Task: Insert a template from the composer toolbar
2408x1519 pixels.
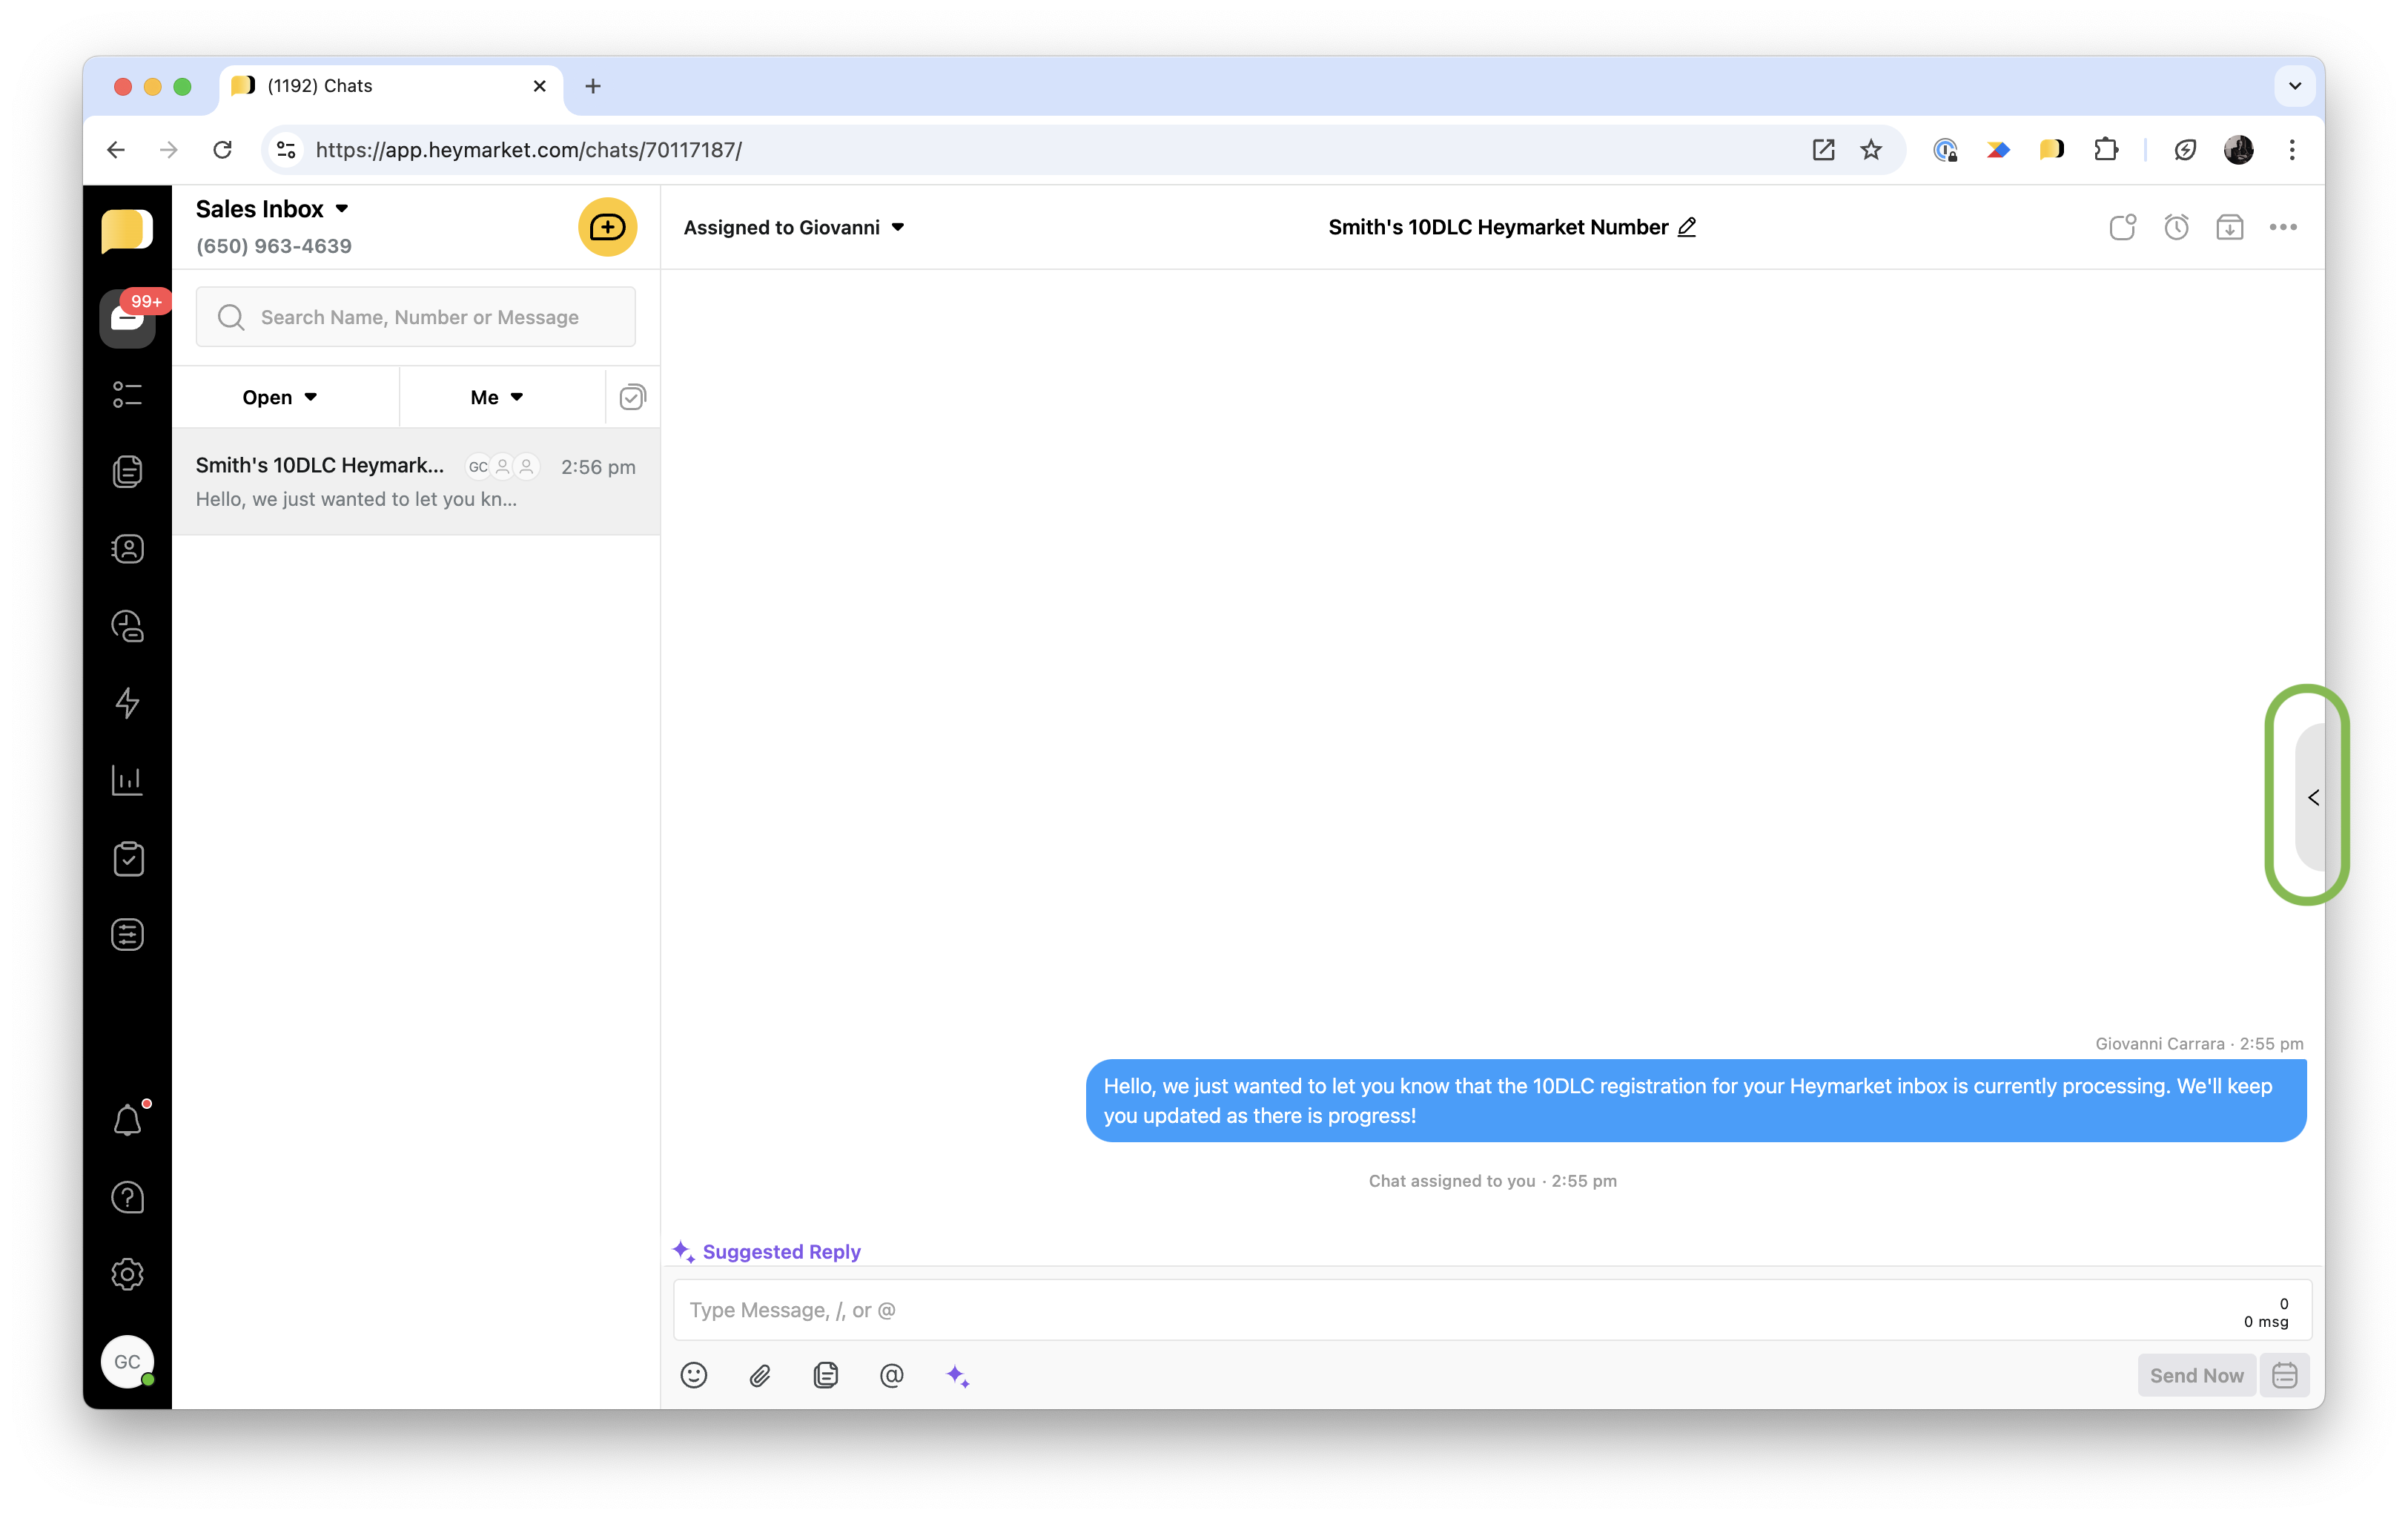Action: click(825, 1375)
